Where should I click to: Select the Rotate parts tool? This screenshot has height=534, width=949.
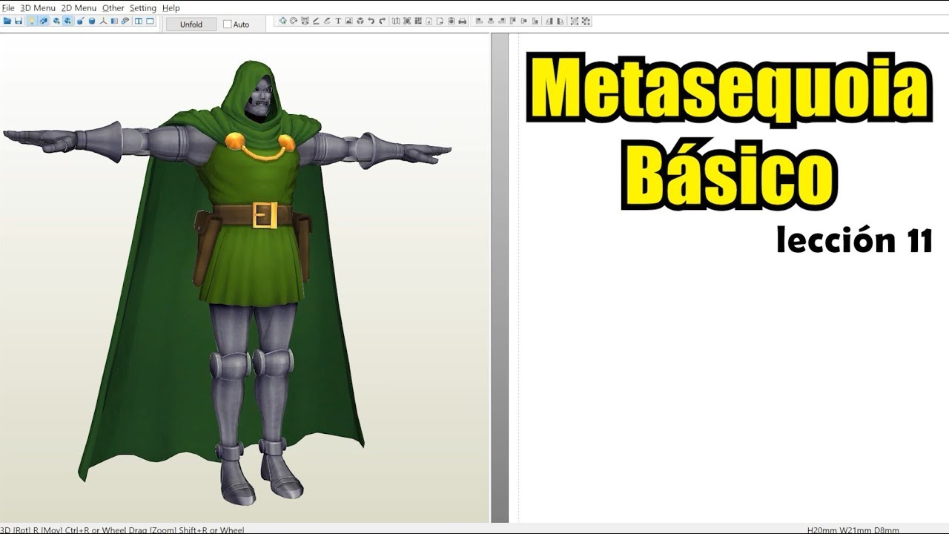[x=294, y=21]
